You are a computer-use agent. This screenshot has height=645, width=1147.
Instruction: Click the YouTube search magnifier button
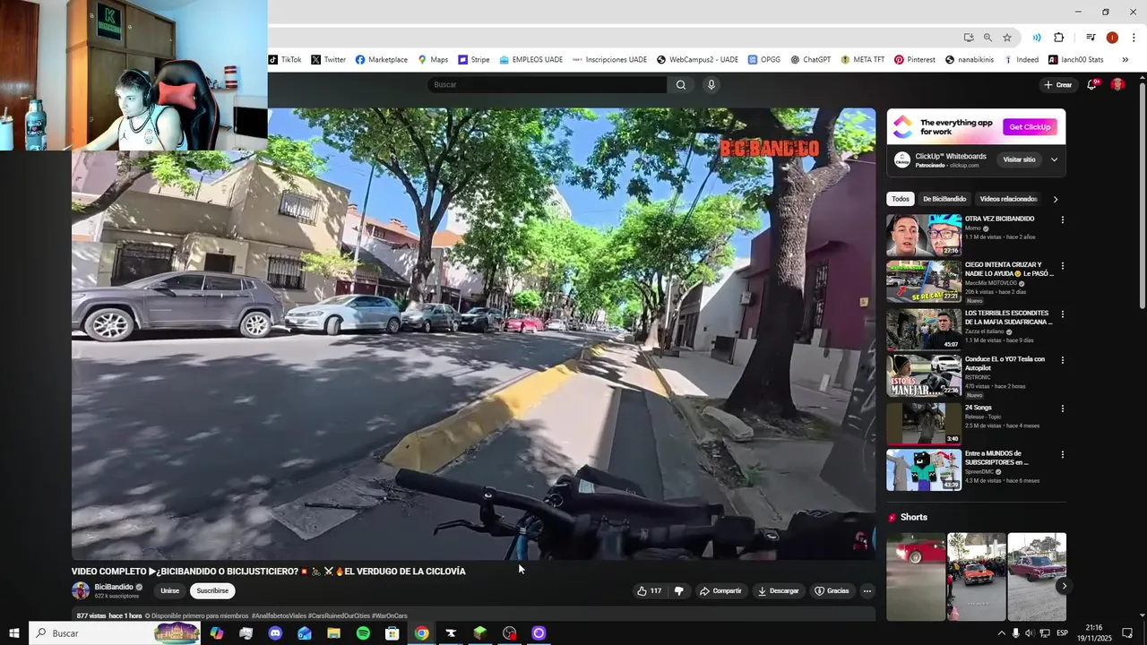(681, 85)
